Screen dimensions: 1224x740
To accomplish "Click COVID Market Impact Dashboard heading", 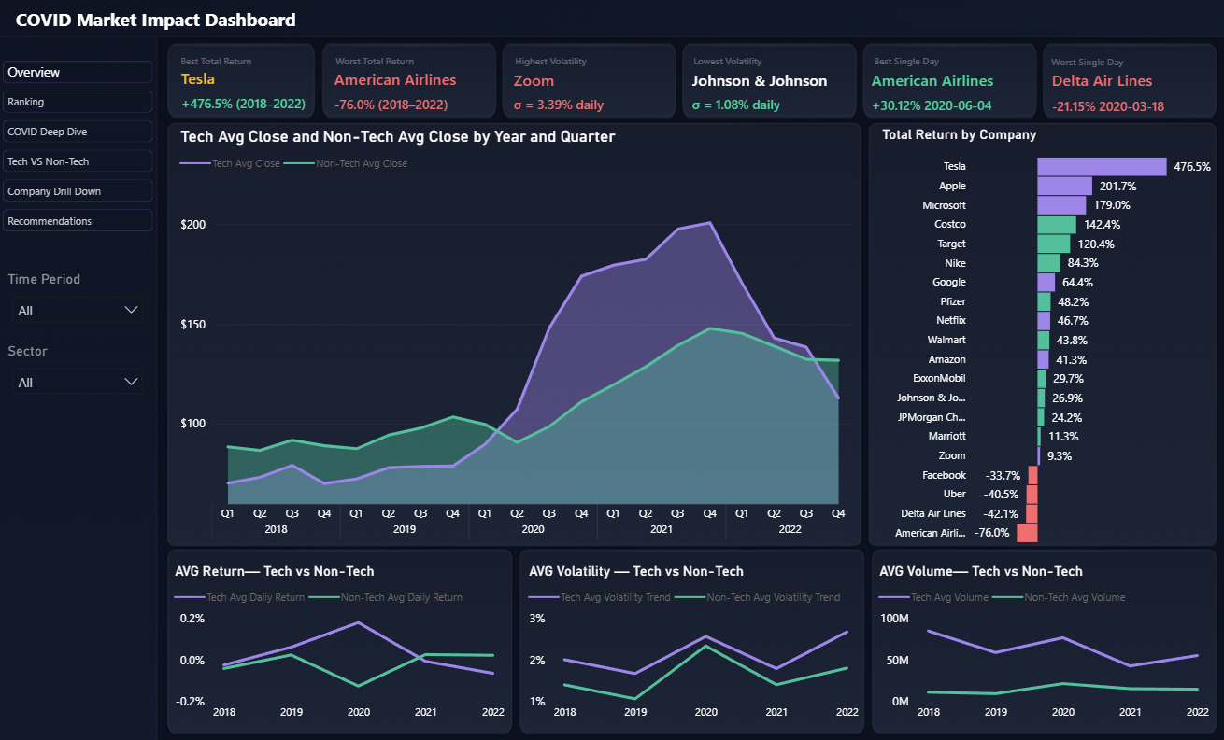I will click(156, 20).
